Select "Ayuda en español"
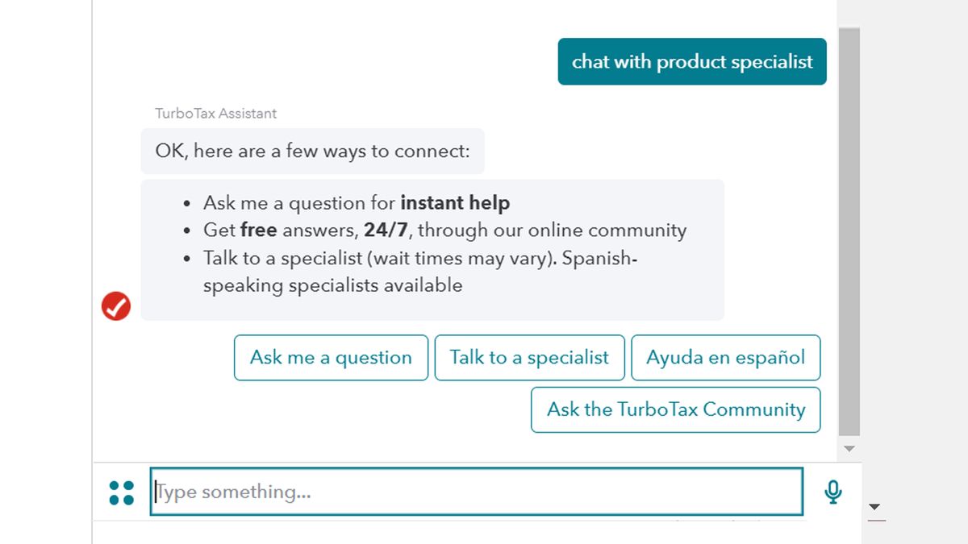968x544 pixels. coord(725,357)
